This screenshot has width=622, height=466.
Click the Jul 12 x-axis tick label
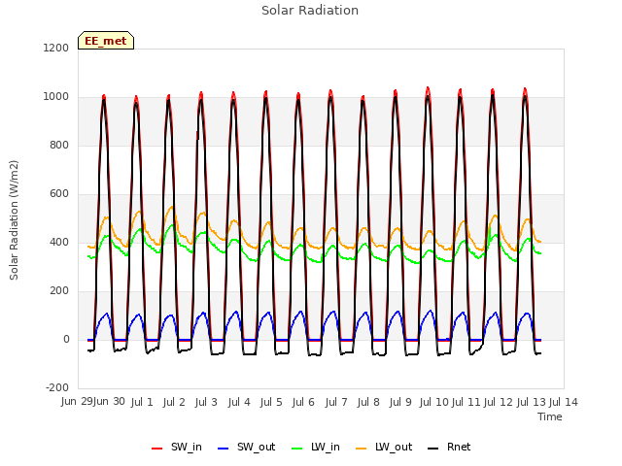tap(499, 402)
